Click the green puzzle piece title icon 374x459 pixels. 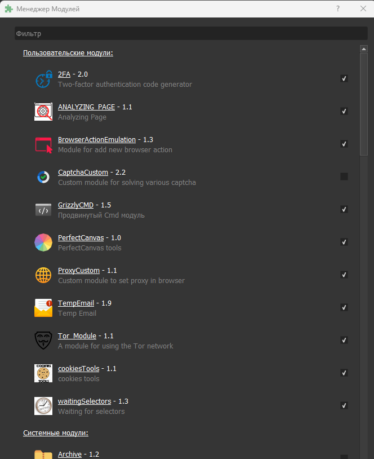click(9, 9)
